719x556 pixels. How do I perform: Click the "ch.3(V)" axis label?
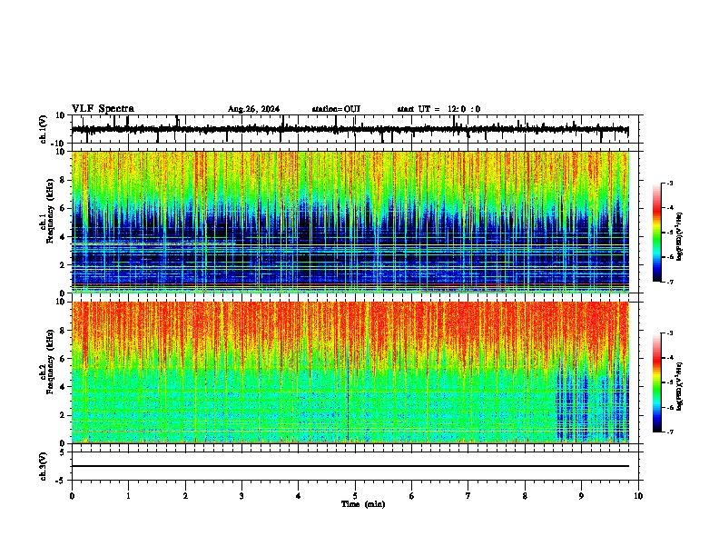point(44,466)
